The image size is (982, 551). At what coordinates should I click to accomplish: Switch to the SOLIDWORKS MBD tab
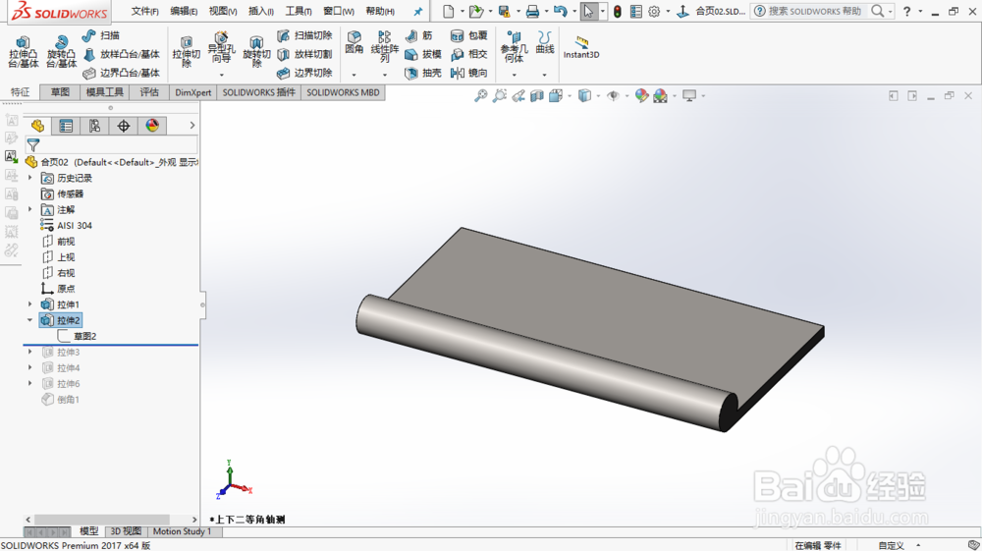pos(343,92)
